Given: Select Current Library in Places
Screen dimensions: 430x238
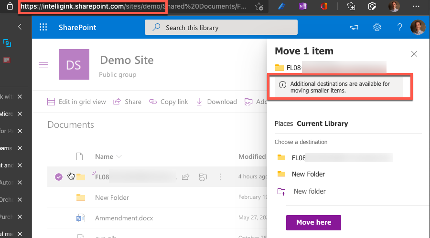Looking at the screenshot, I should [322, 124].
